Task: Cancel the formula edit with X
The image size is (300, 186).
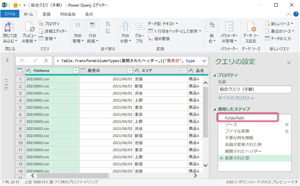Action: coord(22,61)
